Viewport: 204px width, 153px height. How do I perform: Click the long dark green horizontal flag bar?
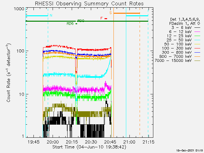[x=87, y=21]
